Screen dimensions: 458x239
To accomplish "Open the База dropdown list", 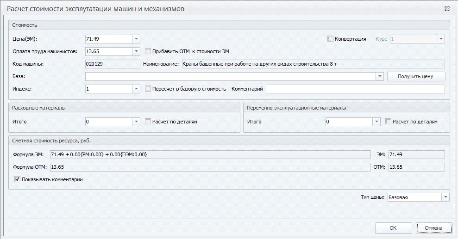I will click(380, 76).
